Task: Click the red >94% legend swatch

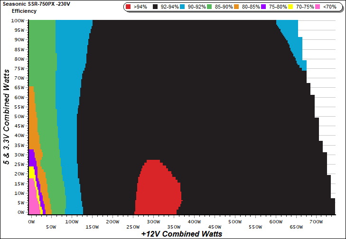Action: click(129, 7)
